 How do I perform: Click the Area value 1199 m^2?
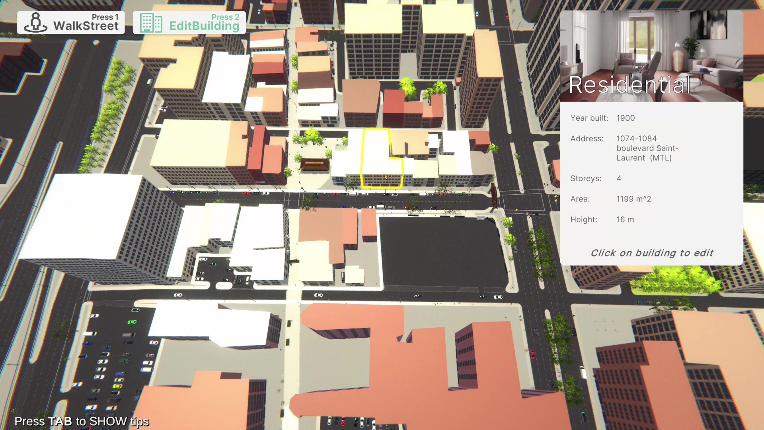coord(633,199)
